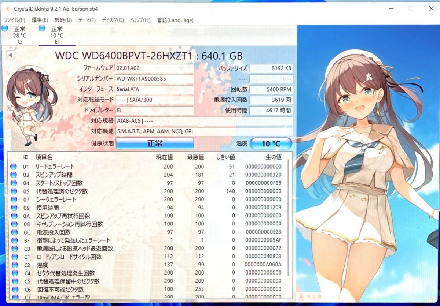Viewport: 440px width, 306px height.
Task: Click the previous disk arrow button
Action: [11, 55]
